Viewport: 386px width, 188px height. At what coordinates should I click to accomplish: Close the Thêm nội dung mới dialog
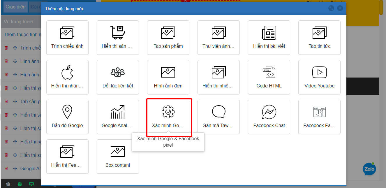pyautogui.click(x=340, y=8)
